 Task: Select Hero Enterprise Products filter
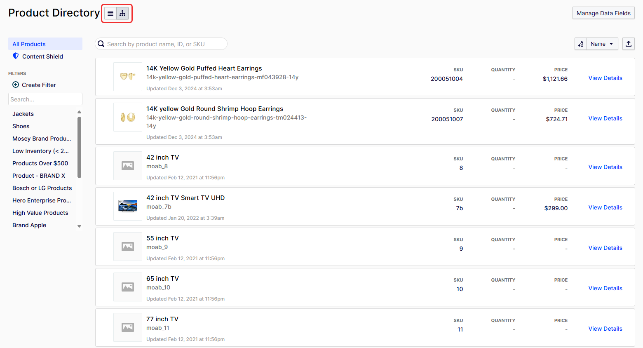point(42,200)
